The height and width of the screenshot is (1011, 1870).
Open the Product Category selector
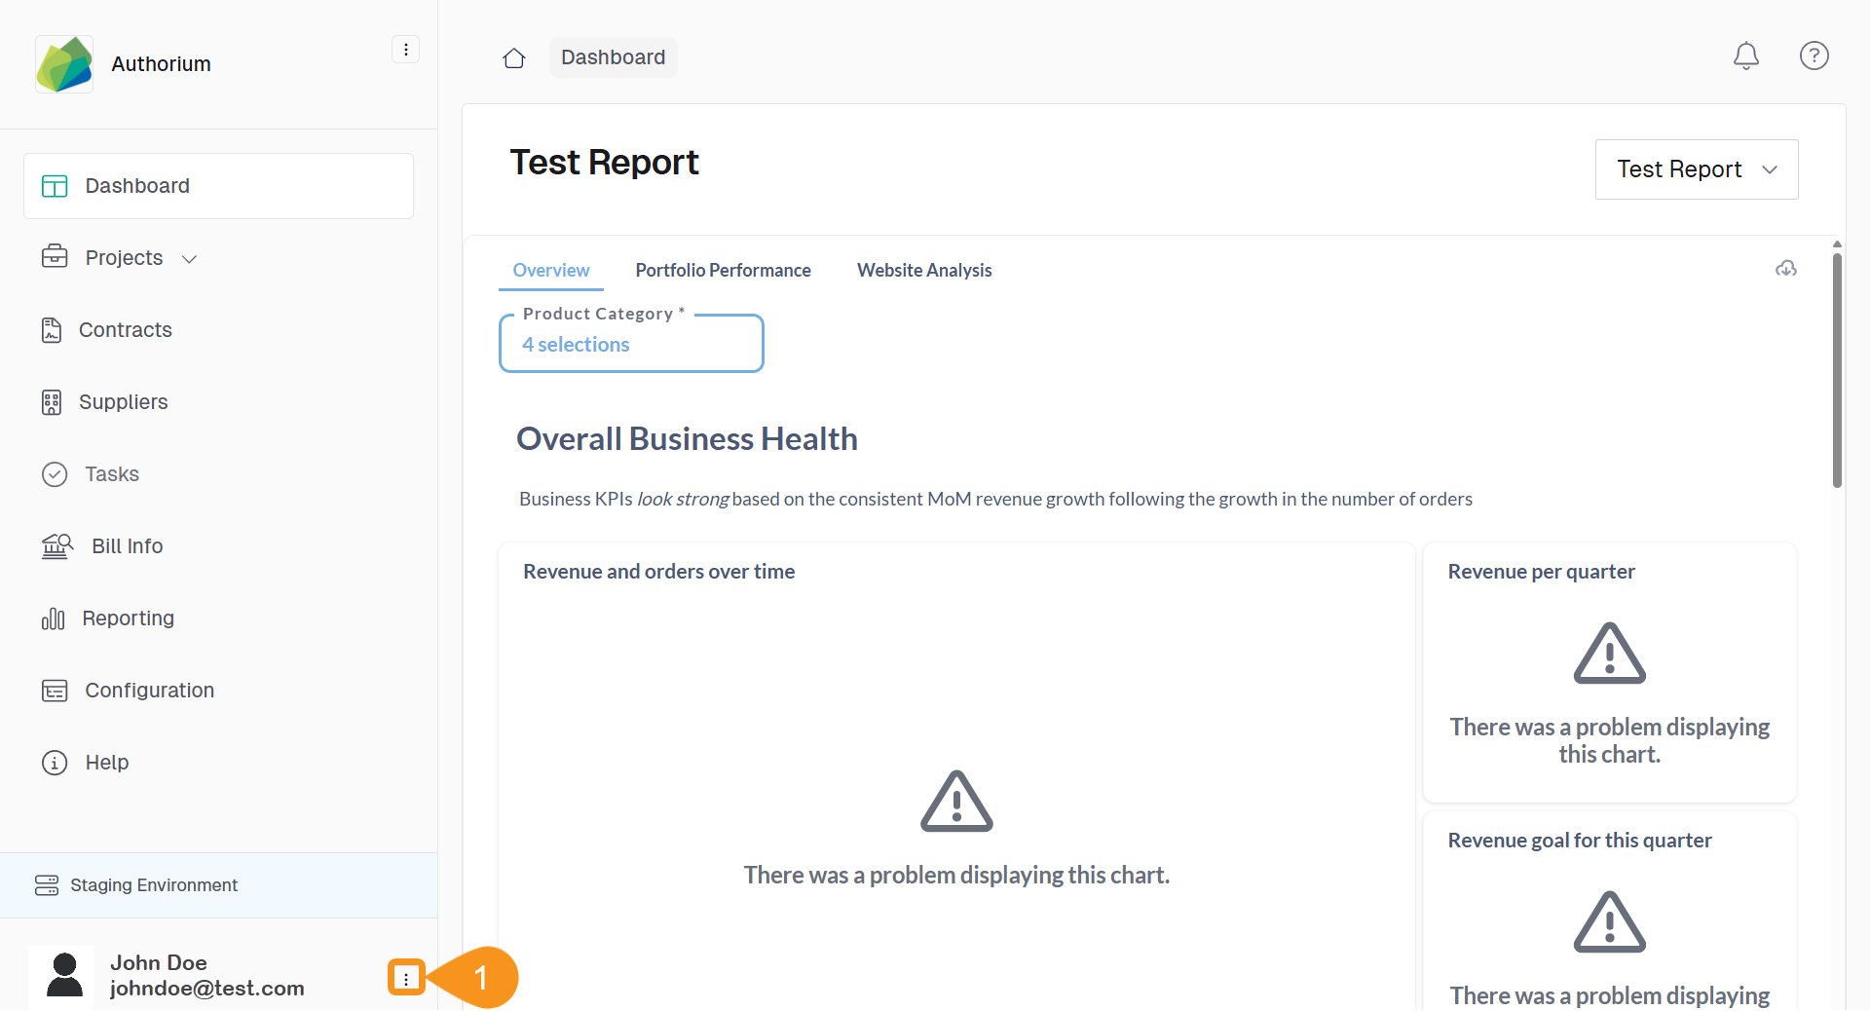[631, 344]
